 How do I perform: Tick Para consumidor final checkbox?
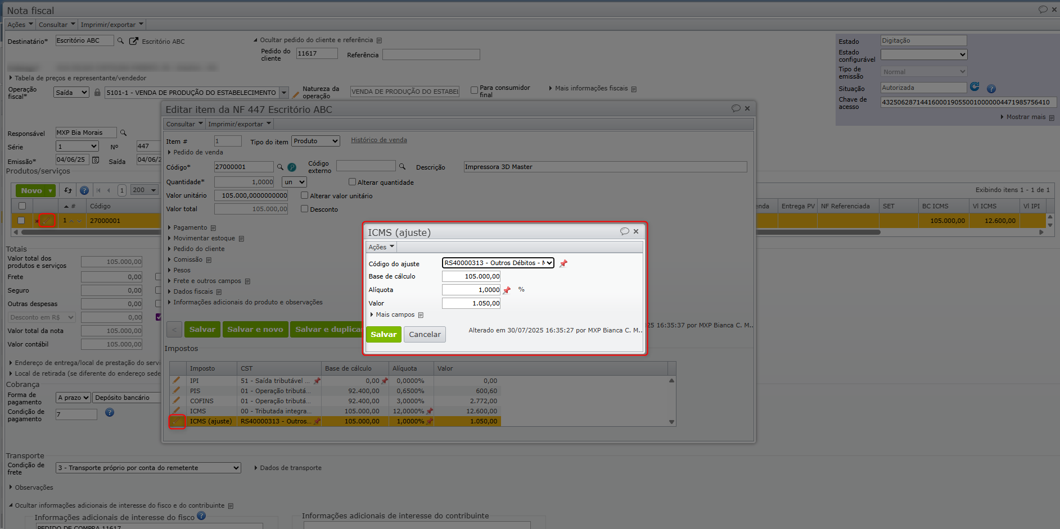(x=474, y=90)
